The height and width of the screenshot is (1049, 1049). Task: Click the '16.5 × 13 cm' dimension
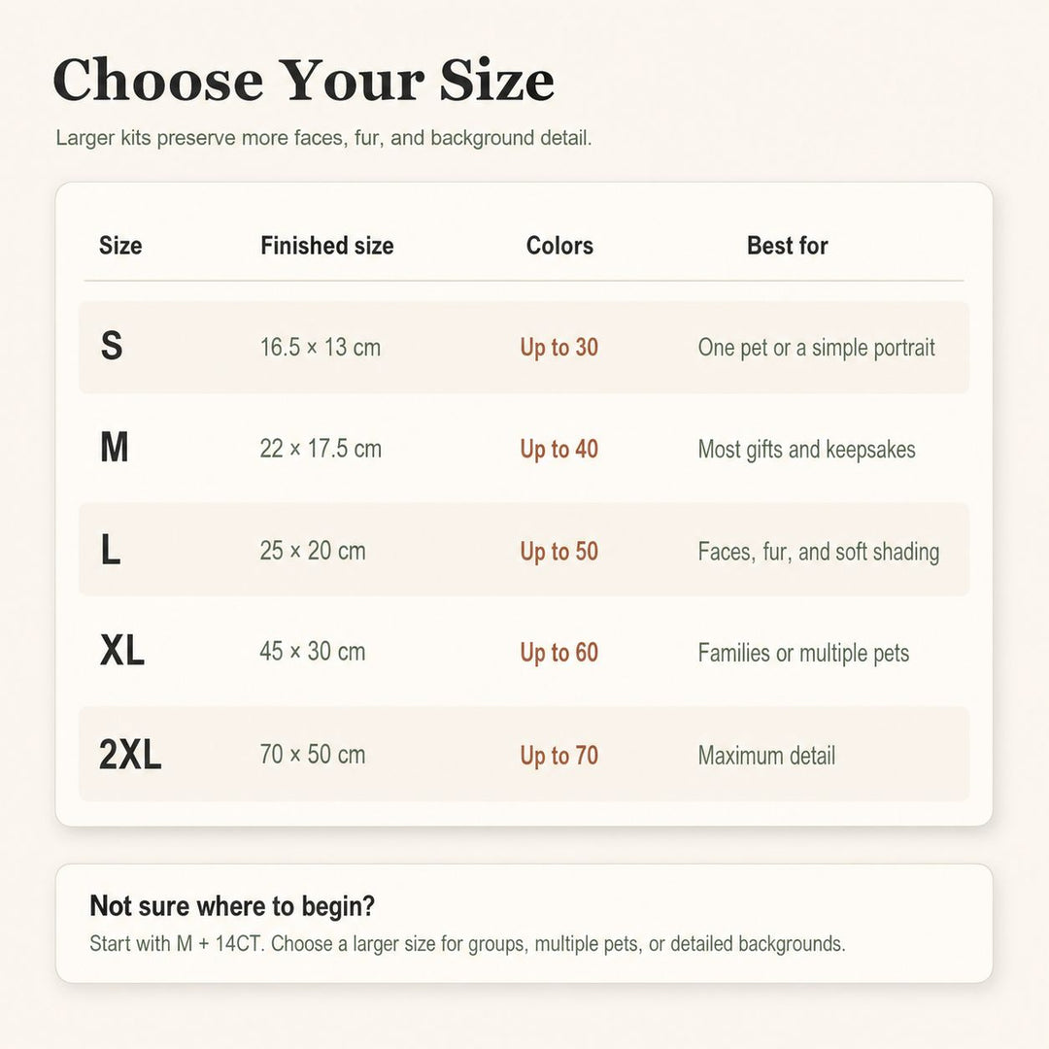(321, 347)
